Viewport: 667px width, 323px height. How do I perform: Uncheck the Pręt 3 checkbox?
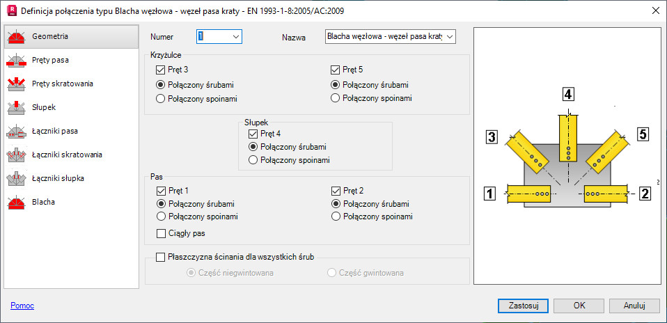(162, 70)
